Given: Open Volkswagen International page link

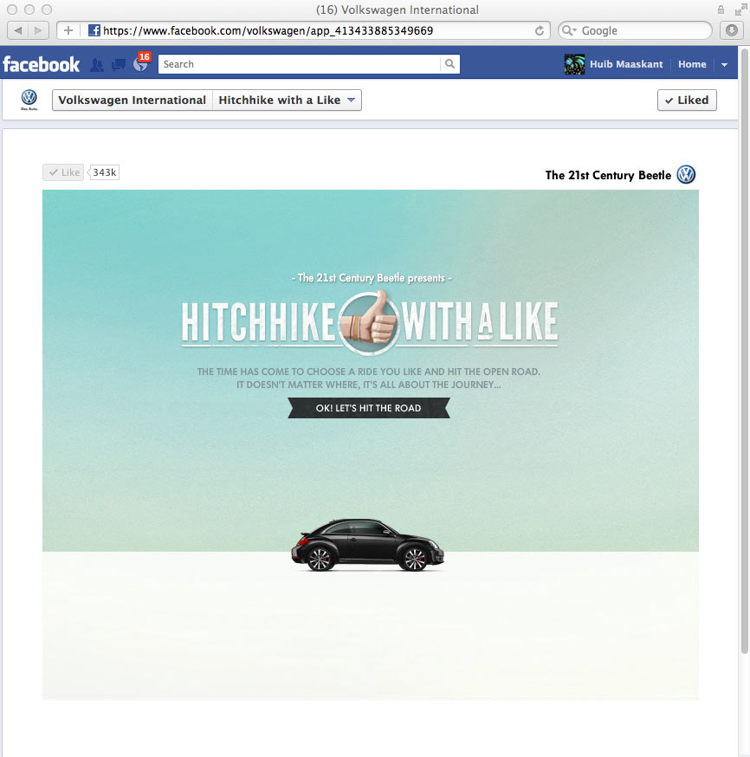Looking at the screenshot, I should [133, 100].
